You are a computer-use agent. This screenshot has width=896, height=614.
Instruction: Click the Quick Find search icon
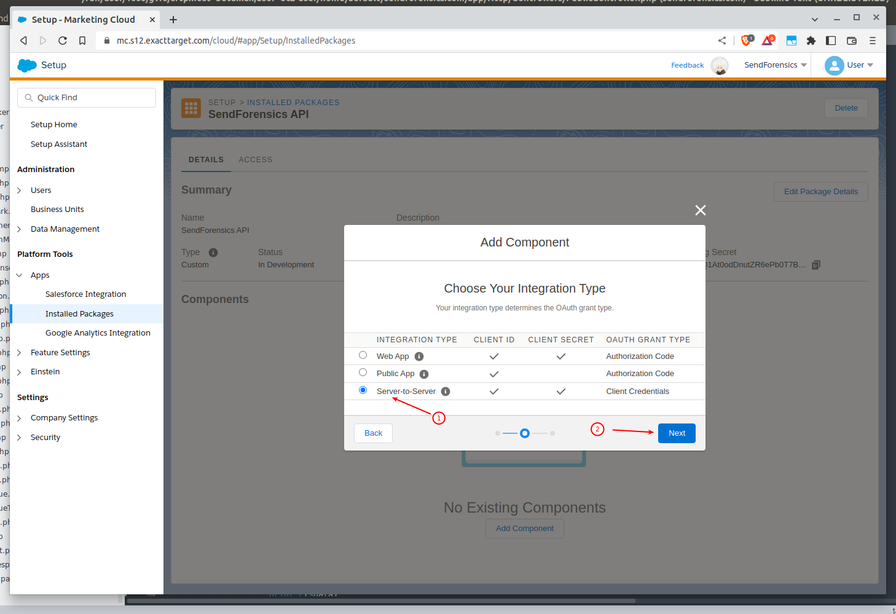coord(29,98)
